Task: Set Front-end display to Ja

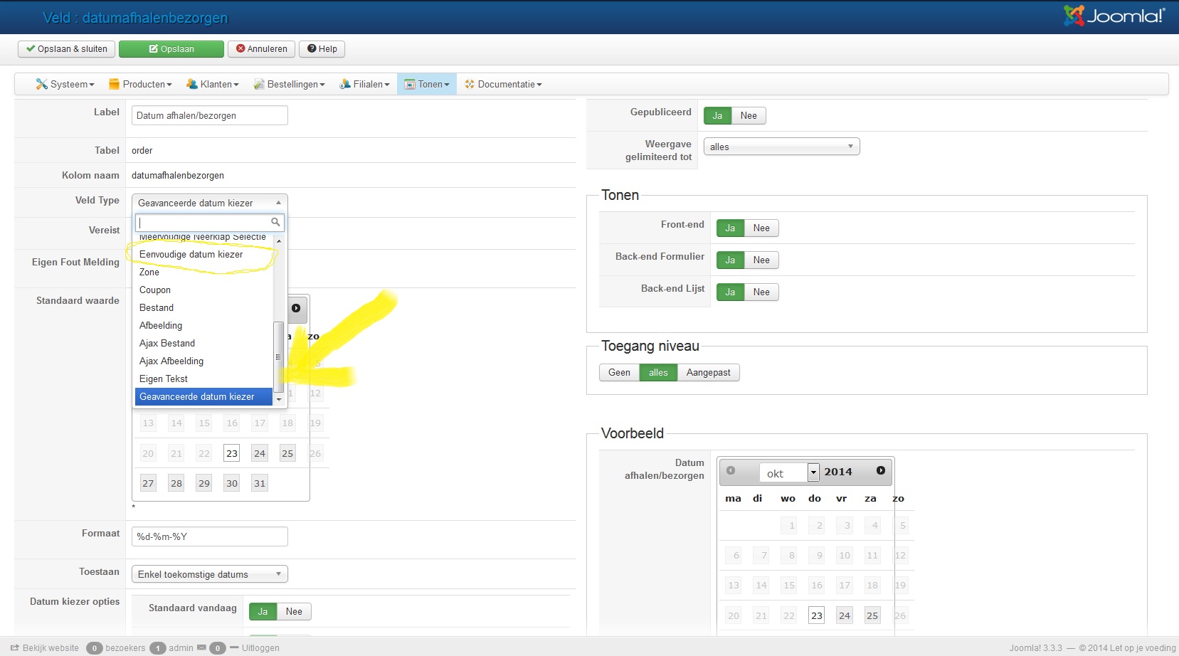Action: tap(730, 228)
